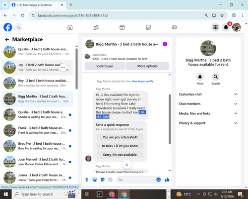
Task: Expand Media, files and links section
Action: 208,113
